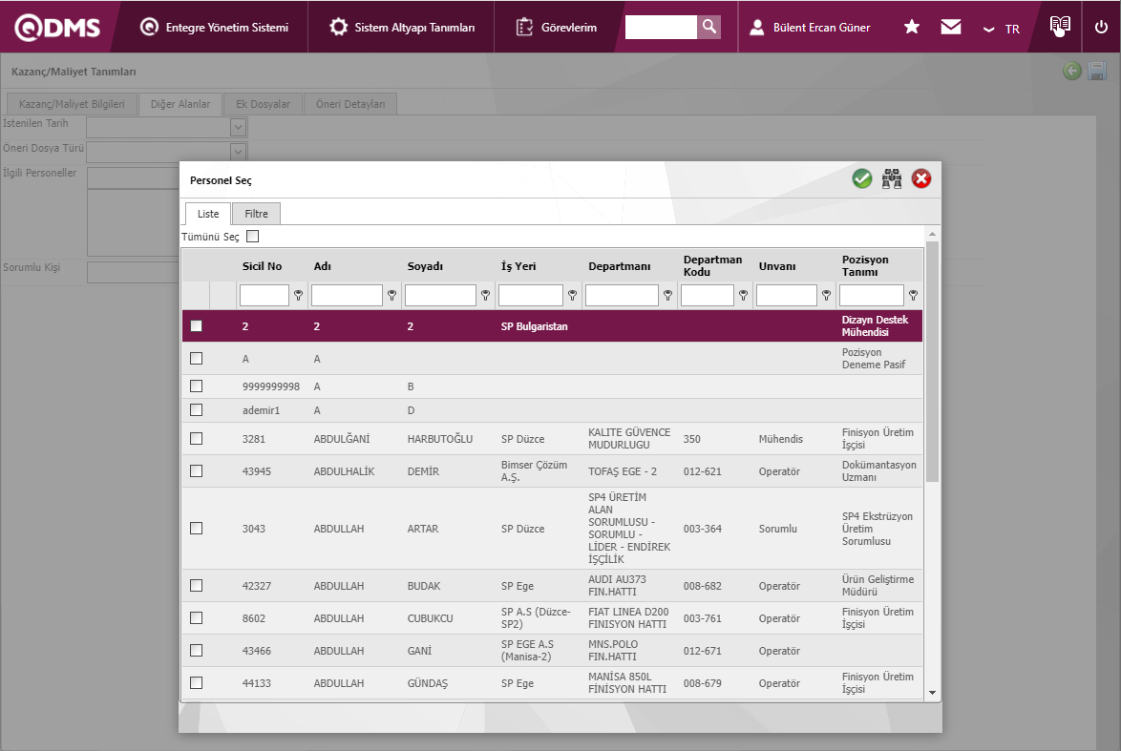This screenshot has width=1121, height=751.
Task: Click the red cancel icon in Personel Seç
Action: click(x=921, y=178)
